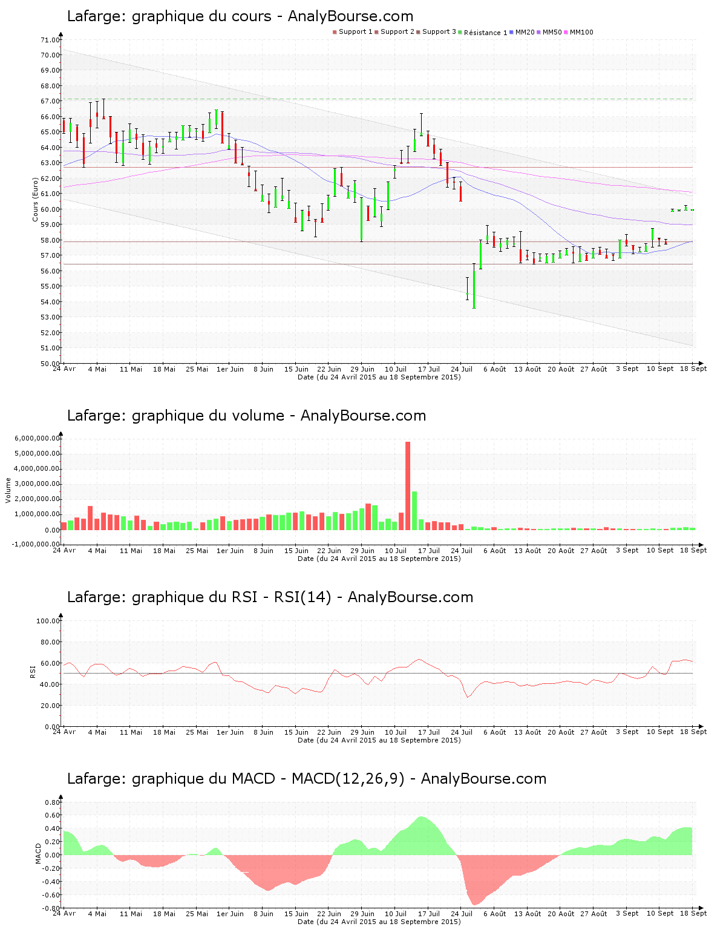Screen dimensions: 726x938
Task: Click '18 Sept' date on price chart
Action: coord(693,369)
